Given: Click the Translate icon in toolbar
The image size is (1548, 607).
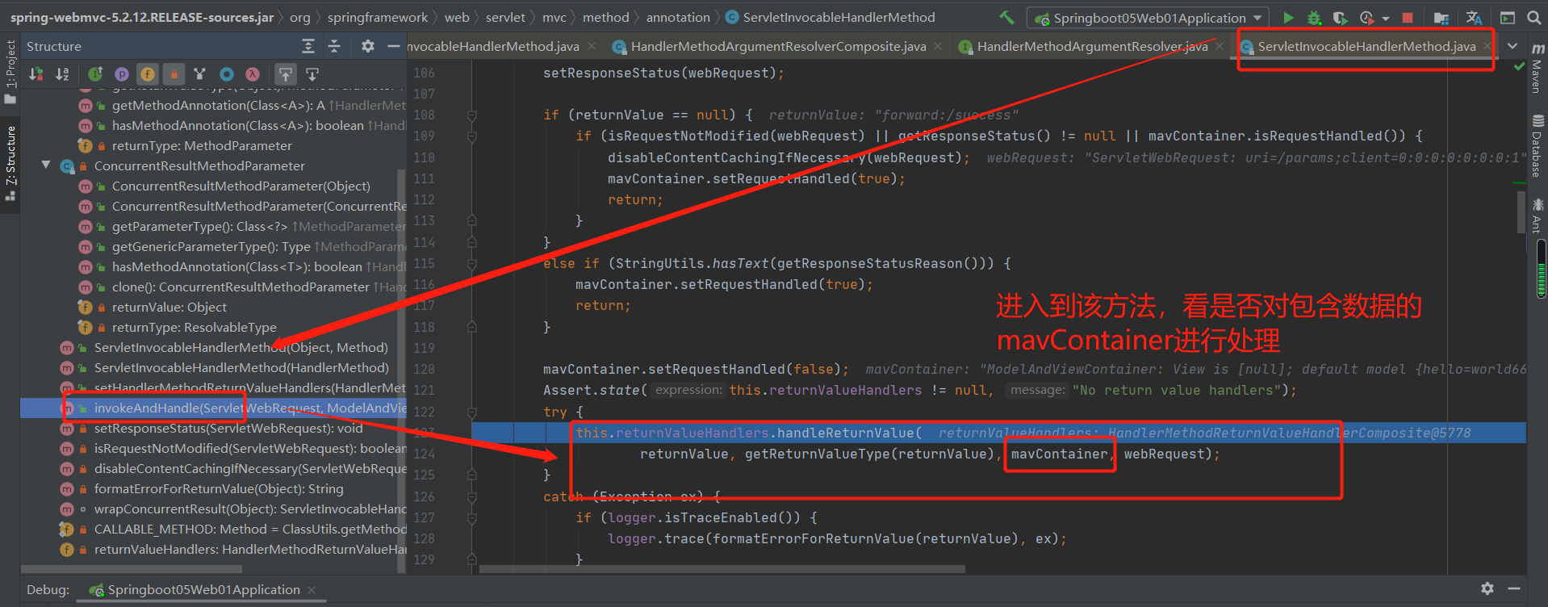Looking at the screenshot, I should point(1474,17).
